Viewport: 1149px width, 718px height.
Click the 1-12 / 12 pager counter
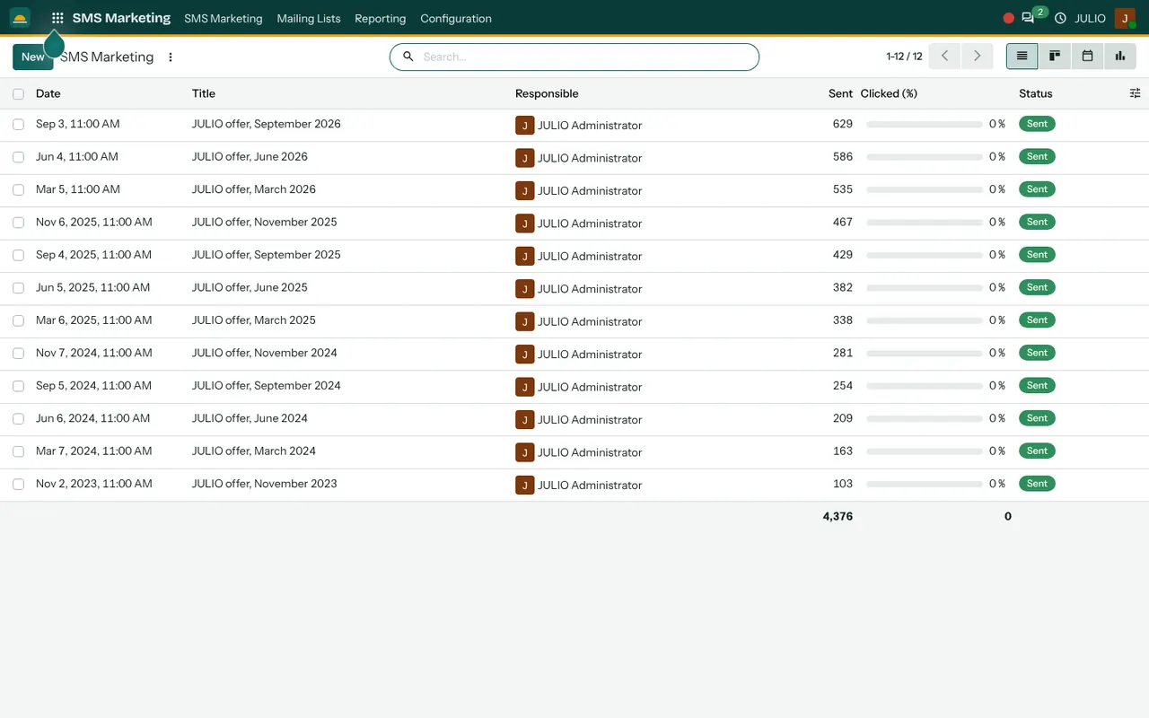click(904, 57)
